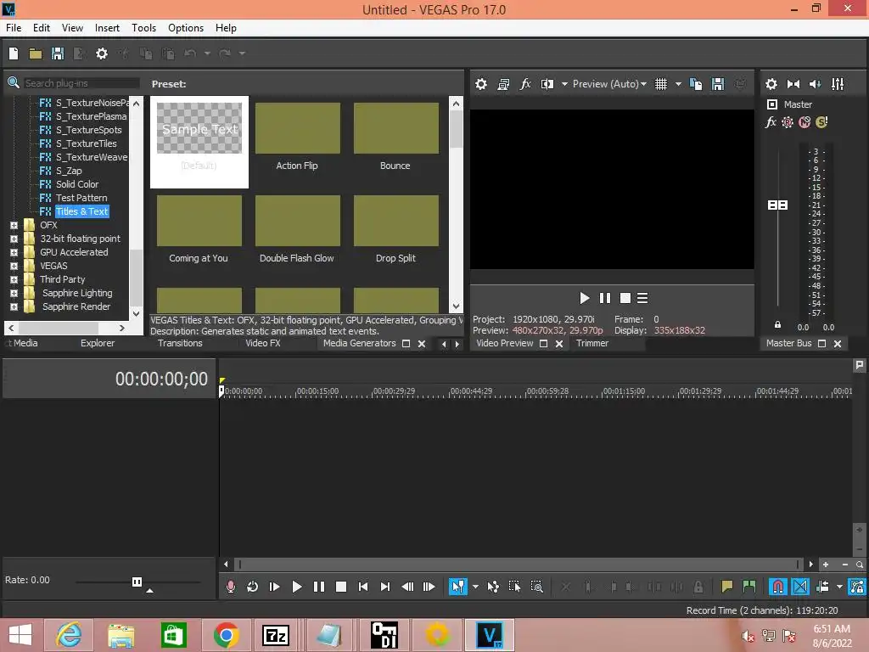Save the project using the main toolbar disk icon
The image size is (869, 652).
(58, 53)
